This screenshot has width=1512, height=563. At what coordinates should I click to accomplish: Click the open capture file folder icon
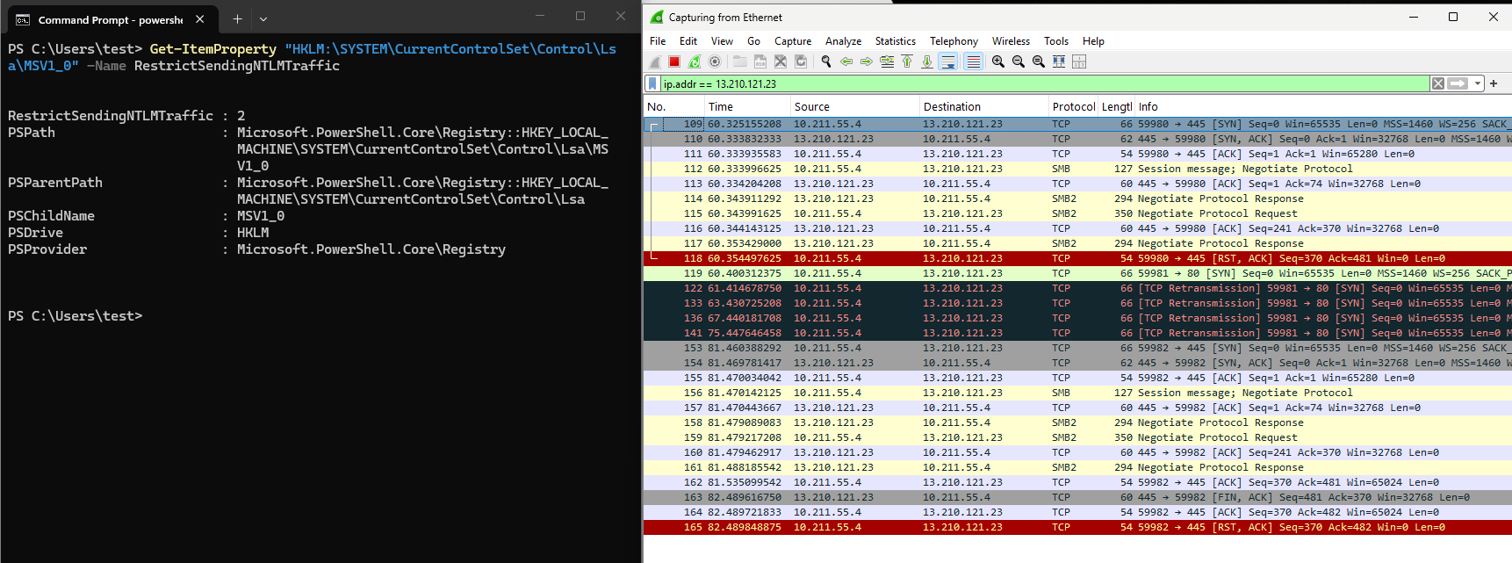pyautogui.click(x=740, y=61)
